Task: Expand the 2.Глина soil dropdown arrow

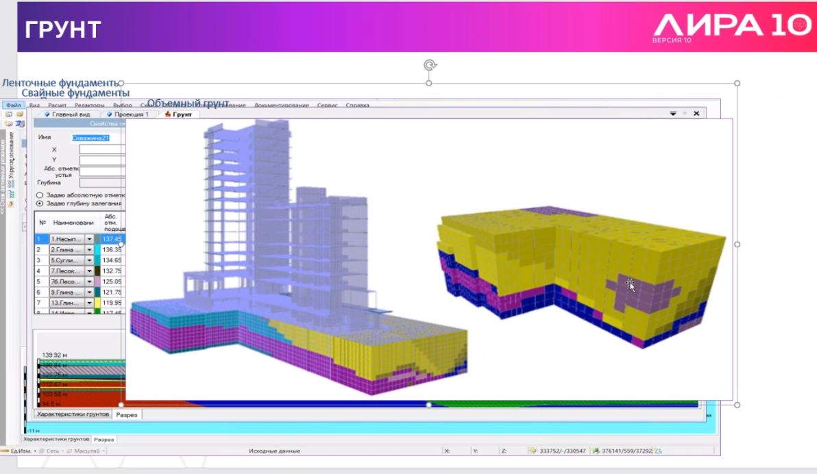Action: click(x=89, y=250)
